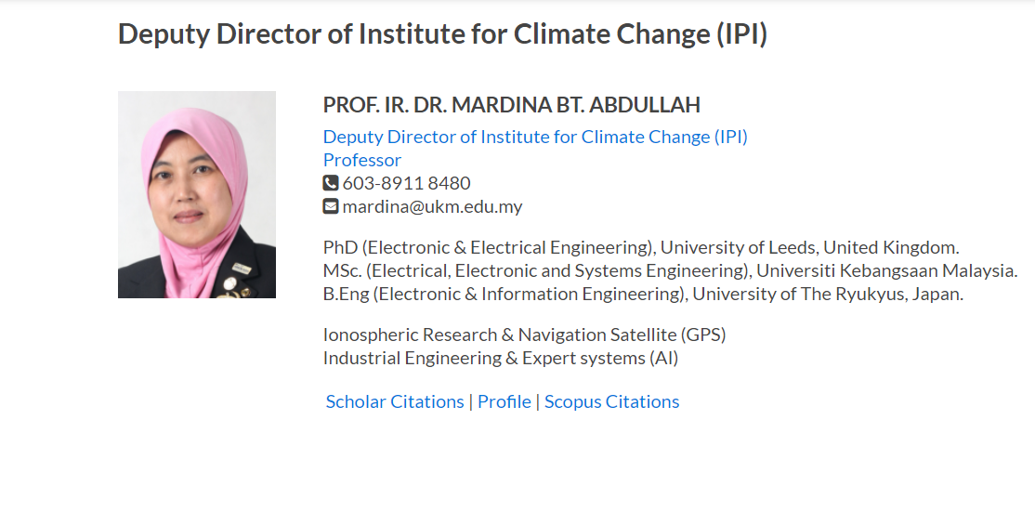The width and height of the screenshot is (1035, 525).
Task: Click the large page heading at the top
Action: tap(442, 34)
